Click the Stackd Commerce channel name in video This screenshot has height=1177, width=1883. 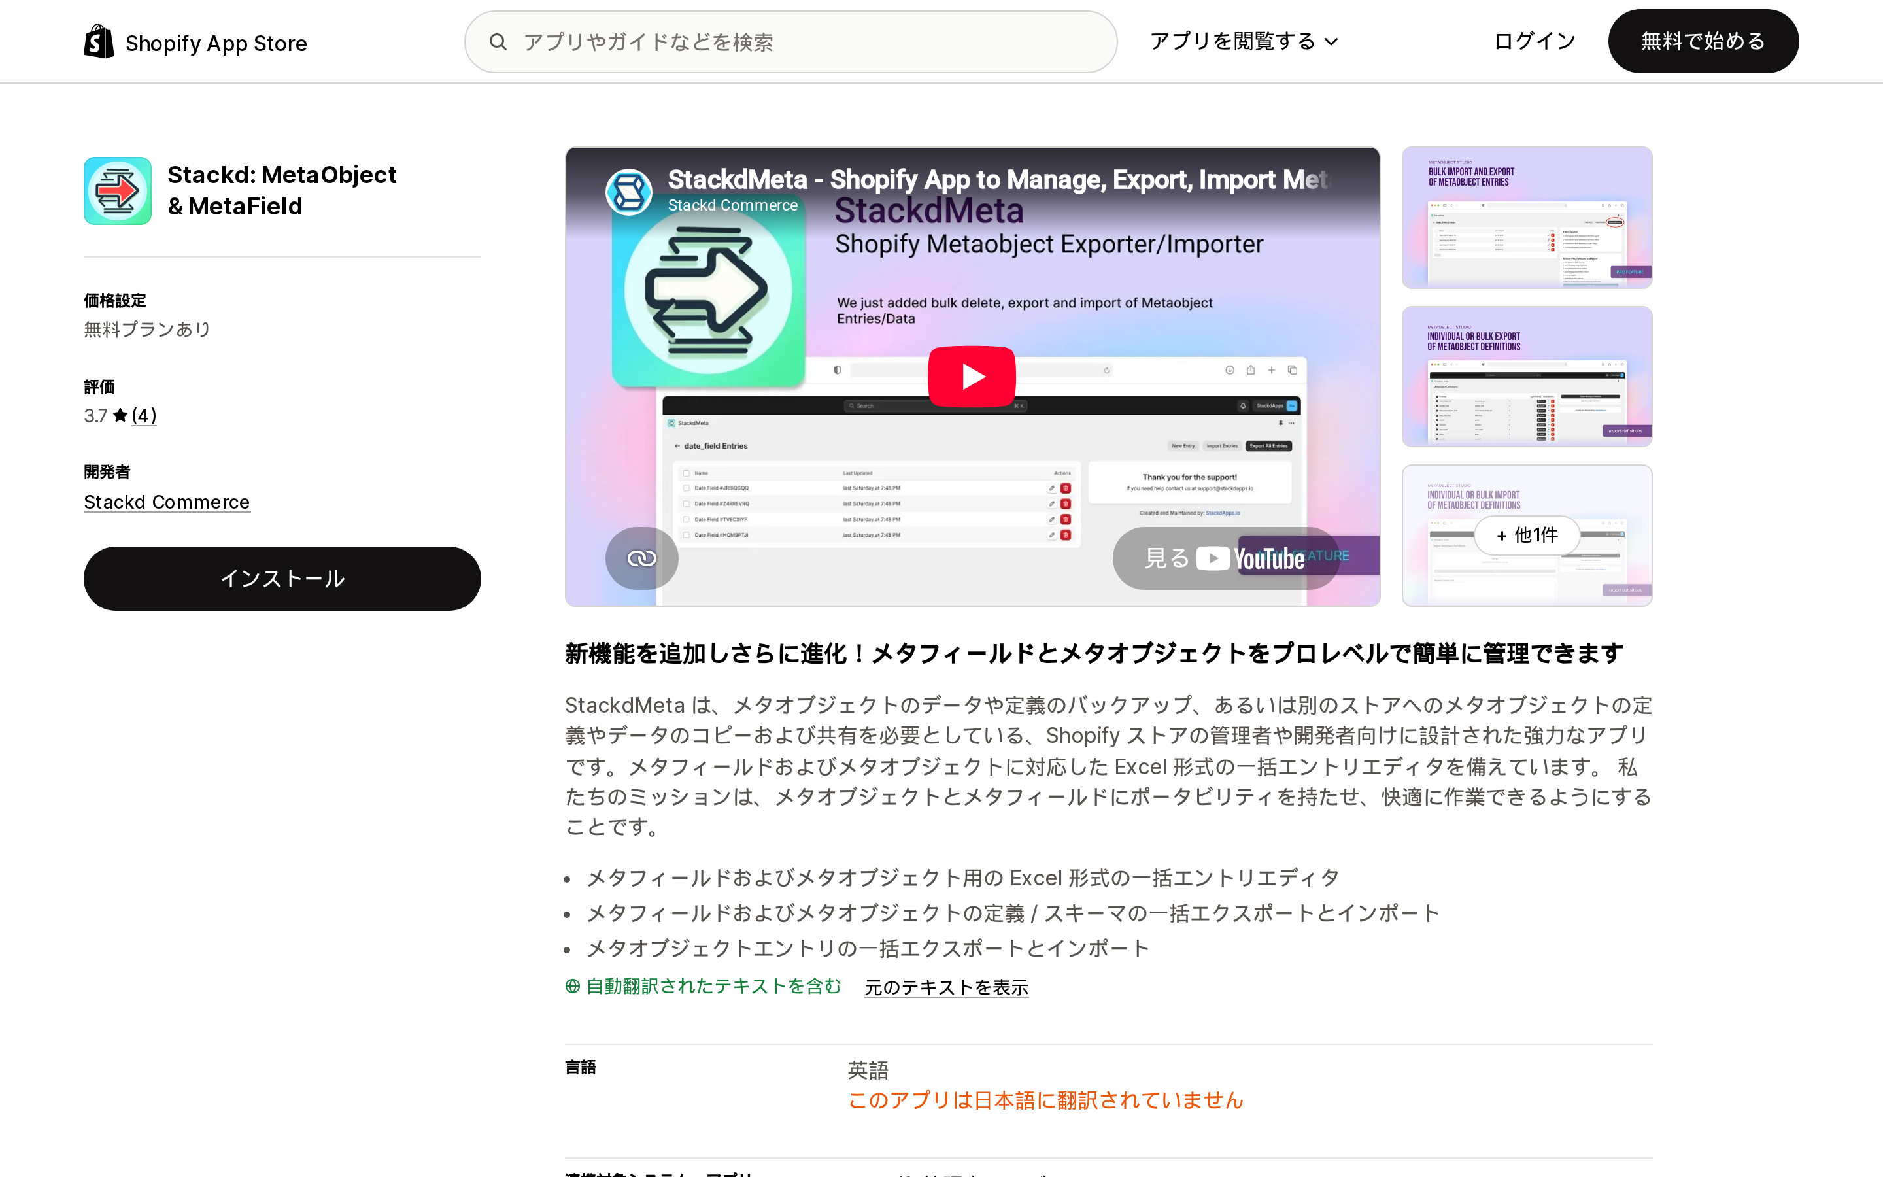[x=732, y=205]
